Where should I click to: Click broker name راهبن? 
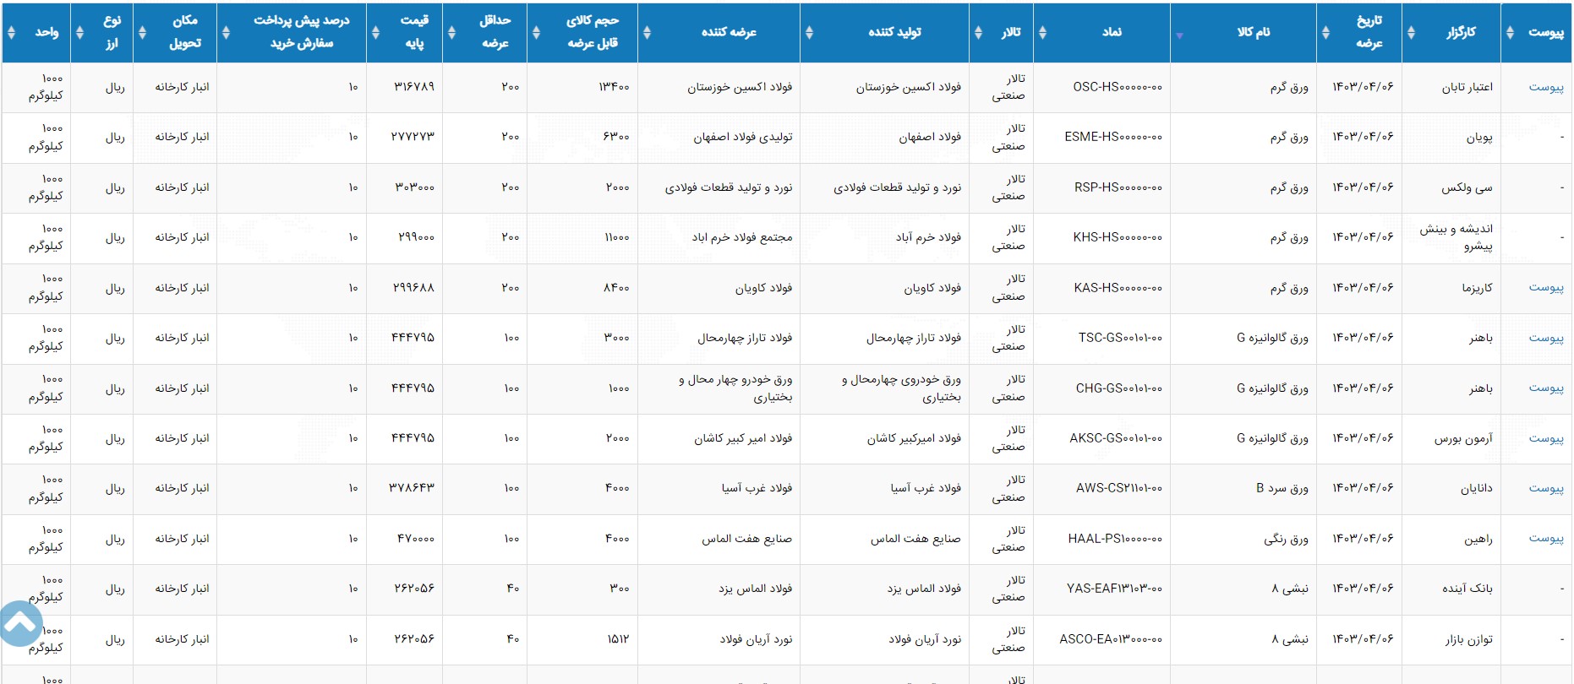click(1478, 539)
